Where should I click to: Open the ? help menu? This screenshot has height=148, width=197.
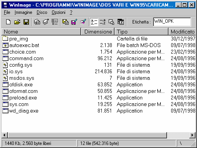click(x=71, y=12)
